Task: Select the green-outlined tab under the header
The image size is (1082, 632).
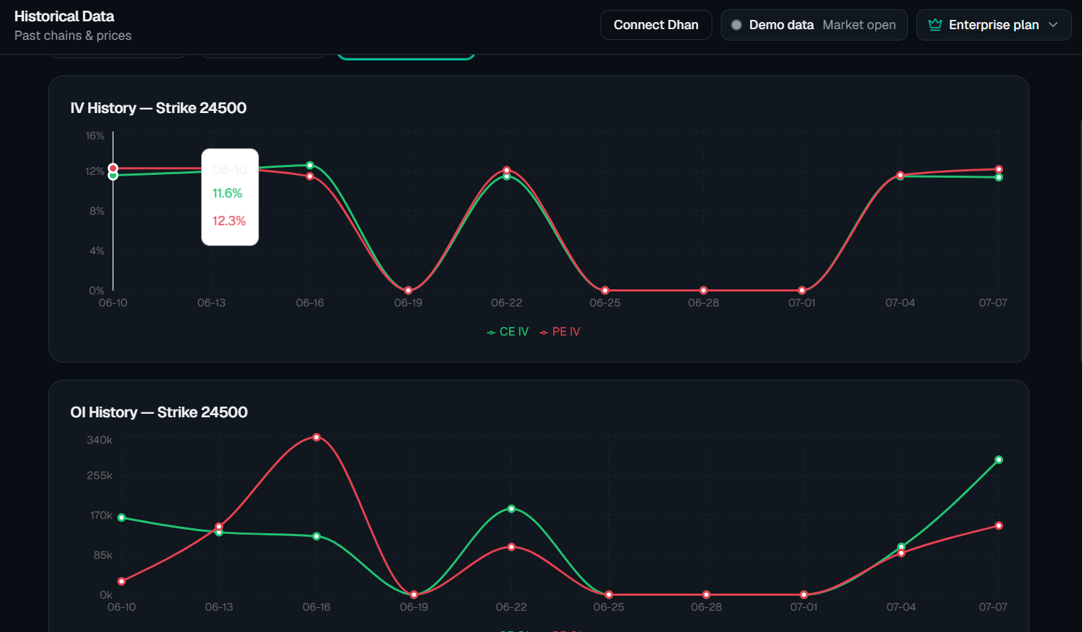Action: [x=406, y=57]
